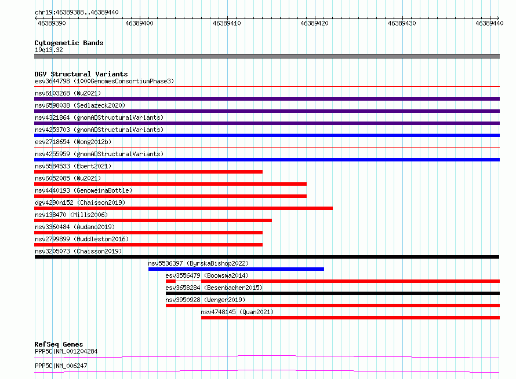Select ruler position 46389400

(x=139, y=23)
